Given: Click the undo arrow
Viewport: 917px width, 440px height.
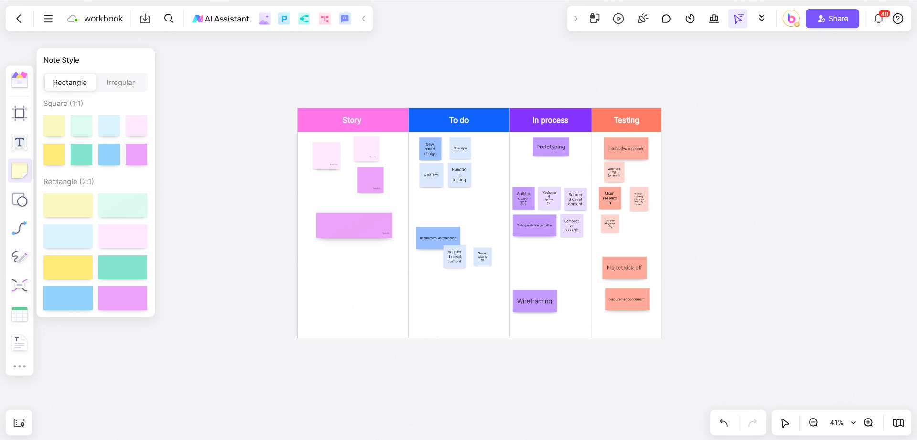Looking at the screenshot, I should 723,422.
